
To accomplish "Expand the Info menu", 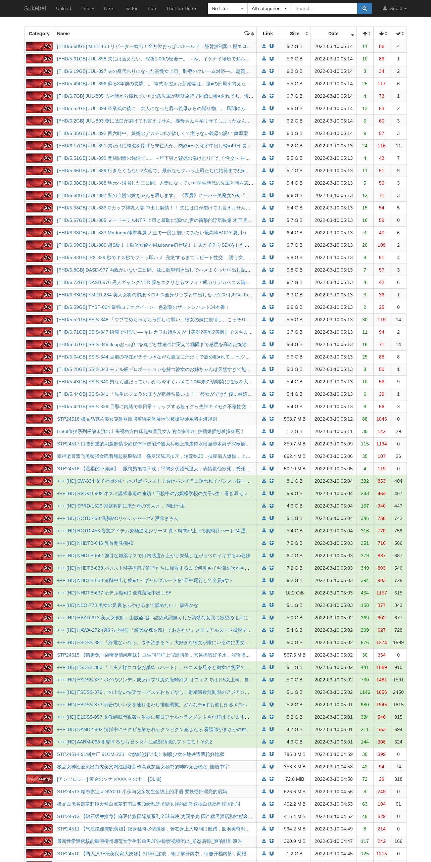I will coord(88,8).
